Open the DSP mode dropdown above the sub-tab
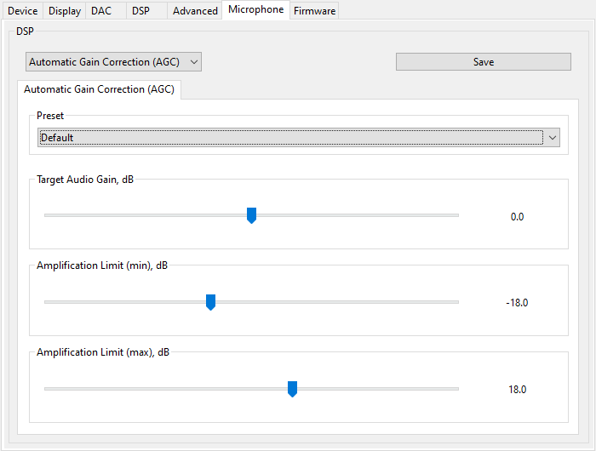 click(112, 62)
